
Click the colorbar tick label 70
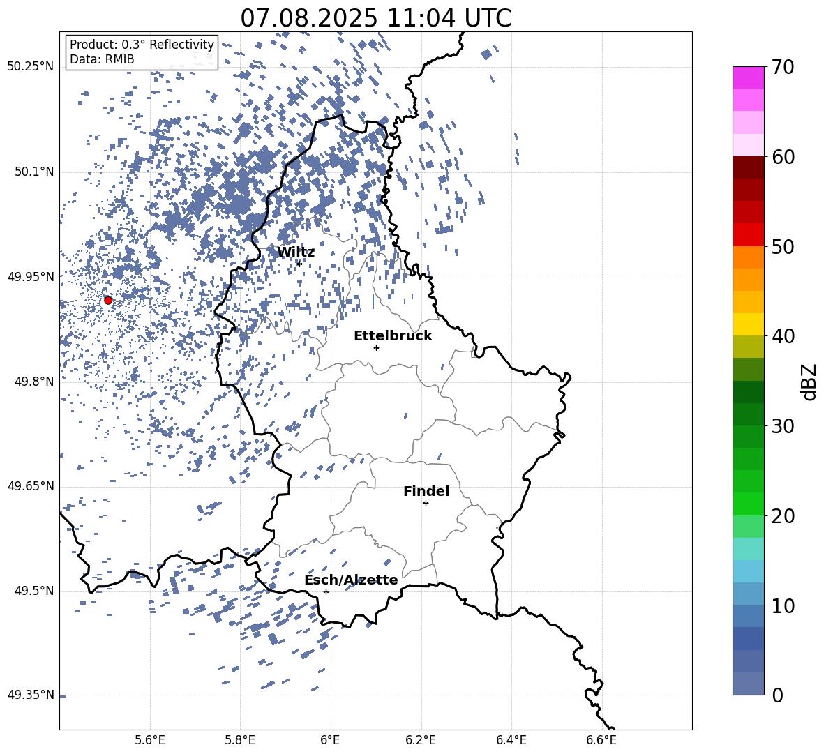tap(783, 67)
